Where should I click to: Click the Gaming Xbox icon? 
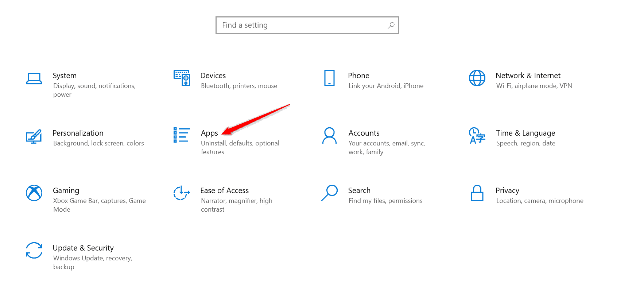[x=34, y=193]
